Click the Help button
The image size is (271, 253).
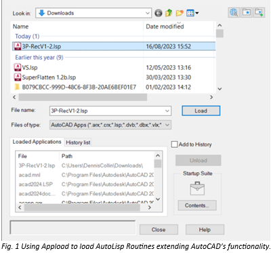point(205,229)
